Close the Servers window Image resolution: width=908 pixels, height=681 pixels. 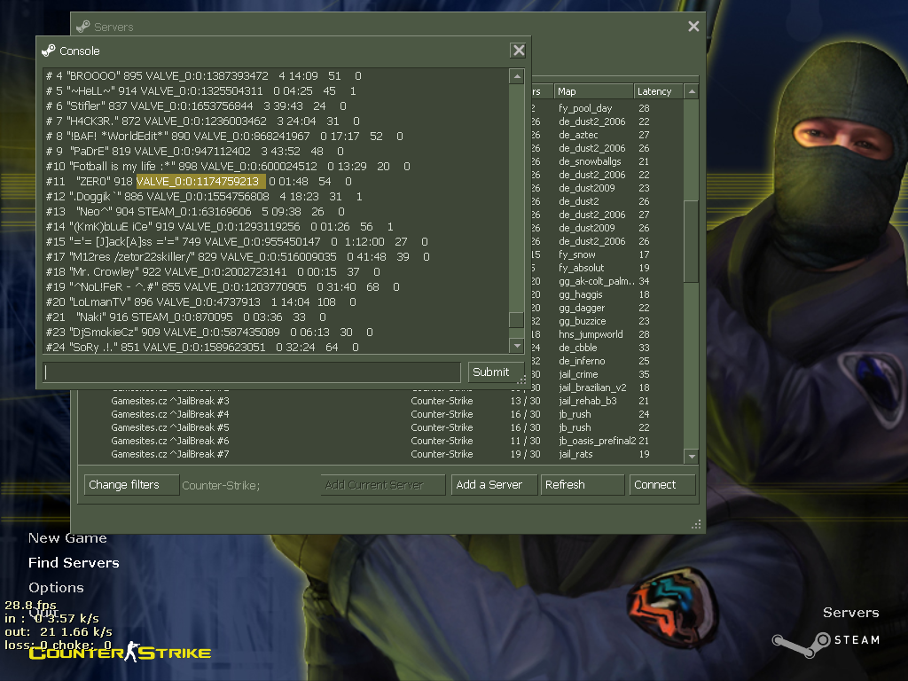coord(693,27)
